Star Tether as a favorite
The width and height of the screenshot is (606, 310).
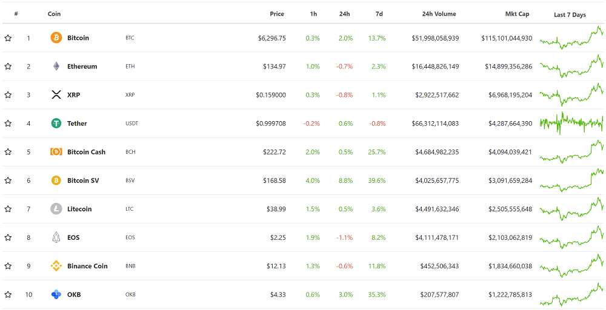pyautogui.click(x=8, y=124)
